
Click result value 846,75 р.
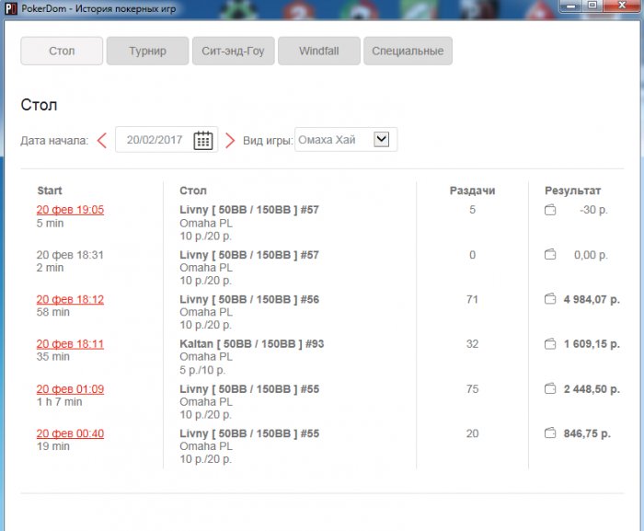[x=587, y=433]
